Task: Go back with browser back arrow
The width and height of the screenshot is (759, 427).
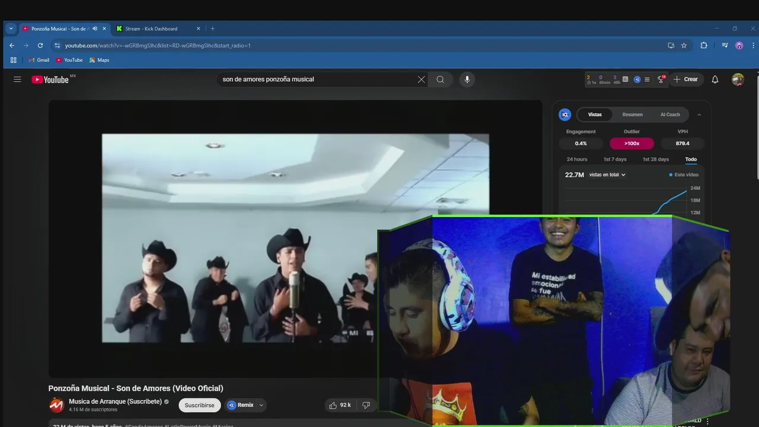Action: coord(12,45)
